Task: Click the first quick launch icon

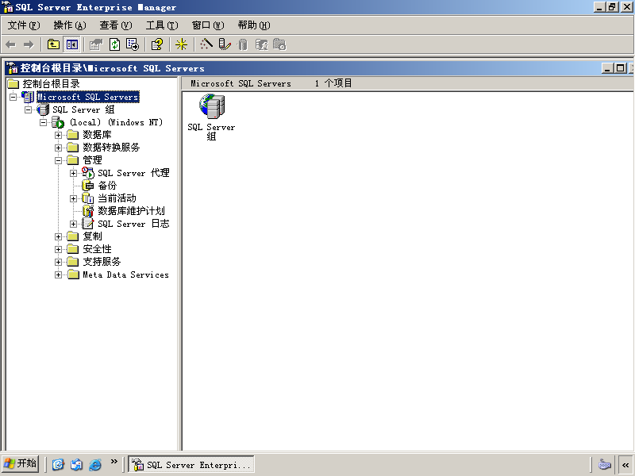Action: pyautogui.click(x=58, y=464)
